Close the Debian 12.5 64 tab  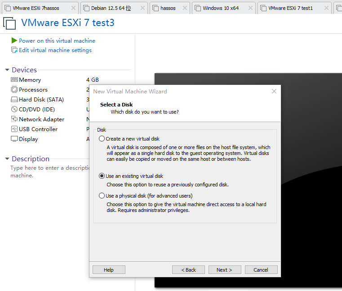(142, 8)
